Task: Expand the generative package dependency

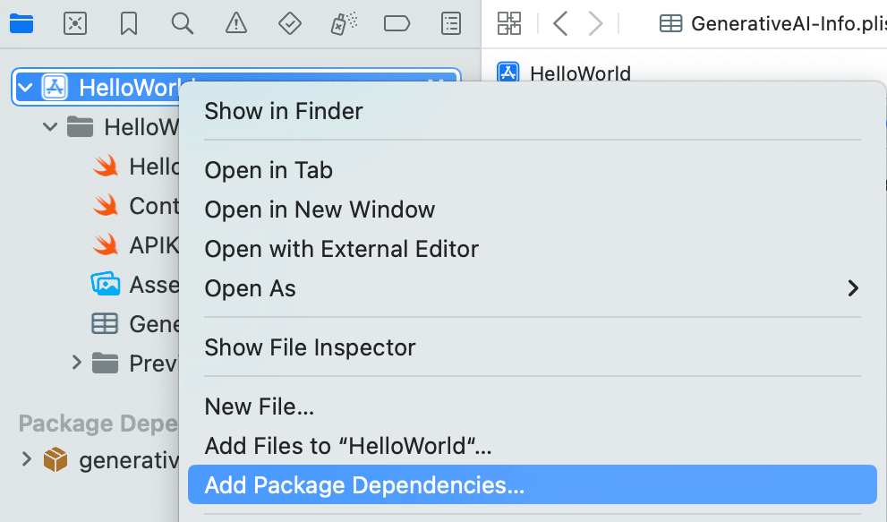Action: pos(26,459)
